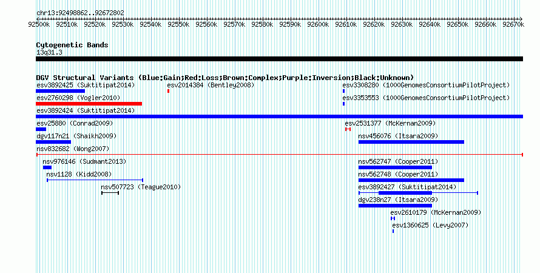
Task: Select the blue bar under nsv562747
Action: 395,167
